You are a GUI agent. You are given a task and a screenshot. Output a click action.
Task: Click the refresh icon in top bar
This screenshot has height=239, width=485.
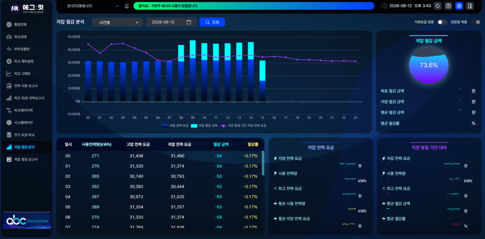[x=437, y=6]
